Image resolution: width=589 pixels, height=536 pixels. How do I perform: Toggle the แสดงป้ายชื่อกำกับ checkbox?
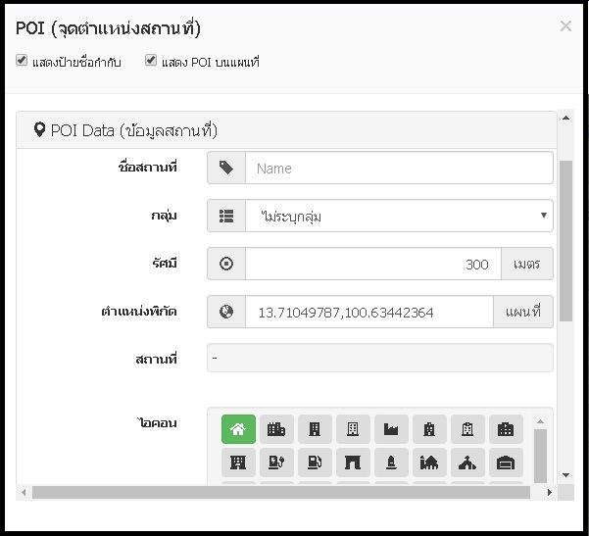[x=22, y=60]
